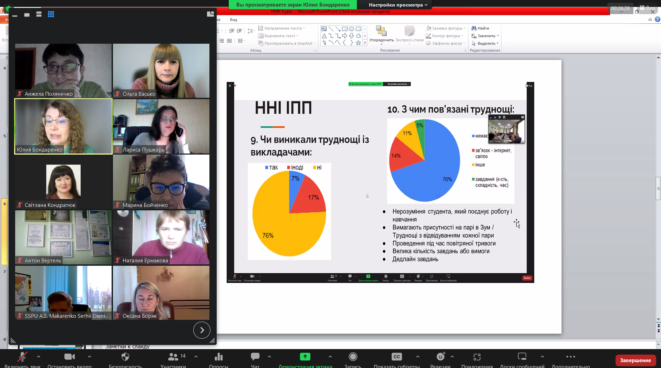Screen dimensions: 661x368
Task: Open the Вид tab in PowerPoint ribbon
Action: tap(234, 20)
